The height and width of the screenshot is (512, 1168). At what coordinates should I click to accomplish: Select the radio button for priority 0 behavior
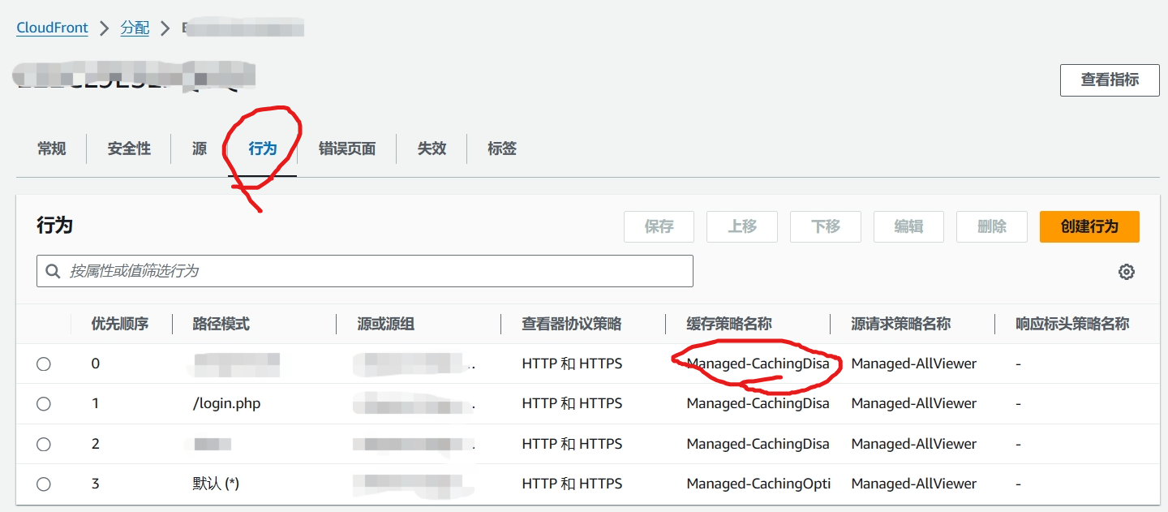pos(43,364)
